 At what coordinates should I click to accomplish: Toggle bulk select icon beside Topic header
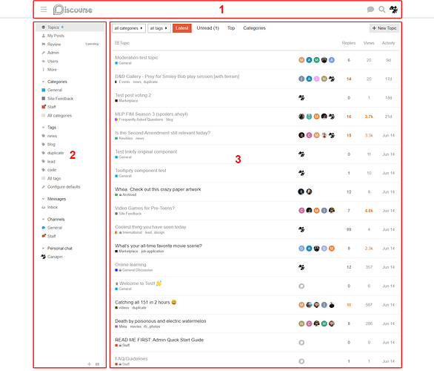pyautogui.click(x=117, y=43)
